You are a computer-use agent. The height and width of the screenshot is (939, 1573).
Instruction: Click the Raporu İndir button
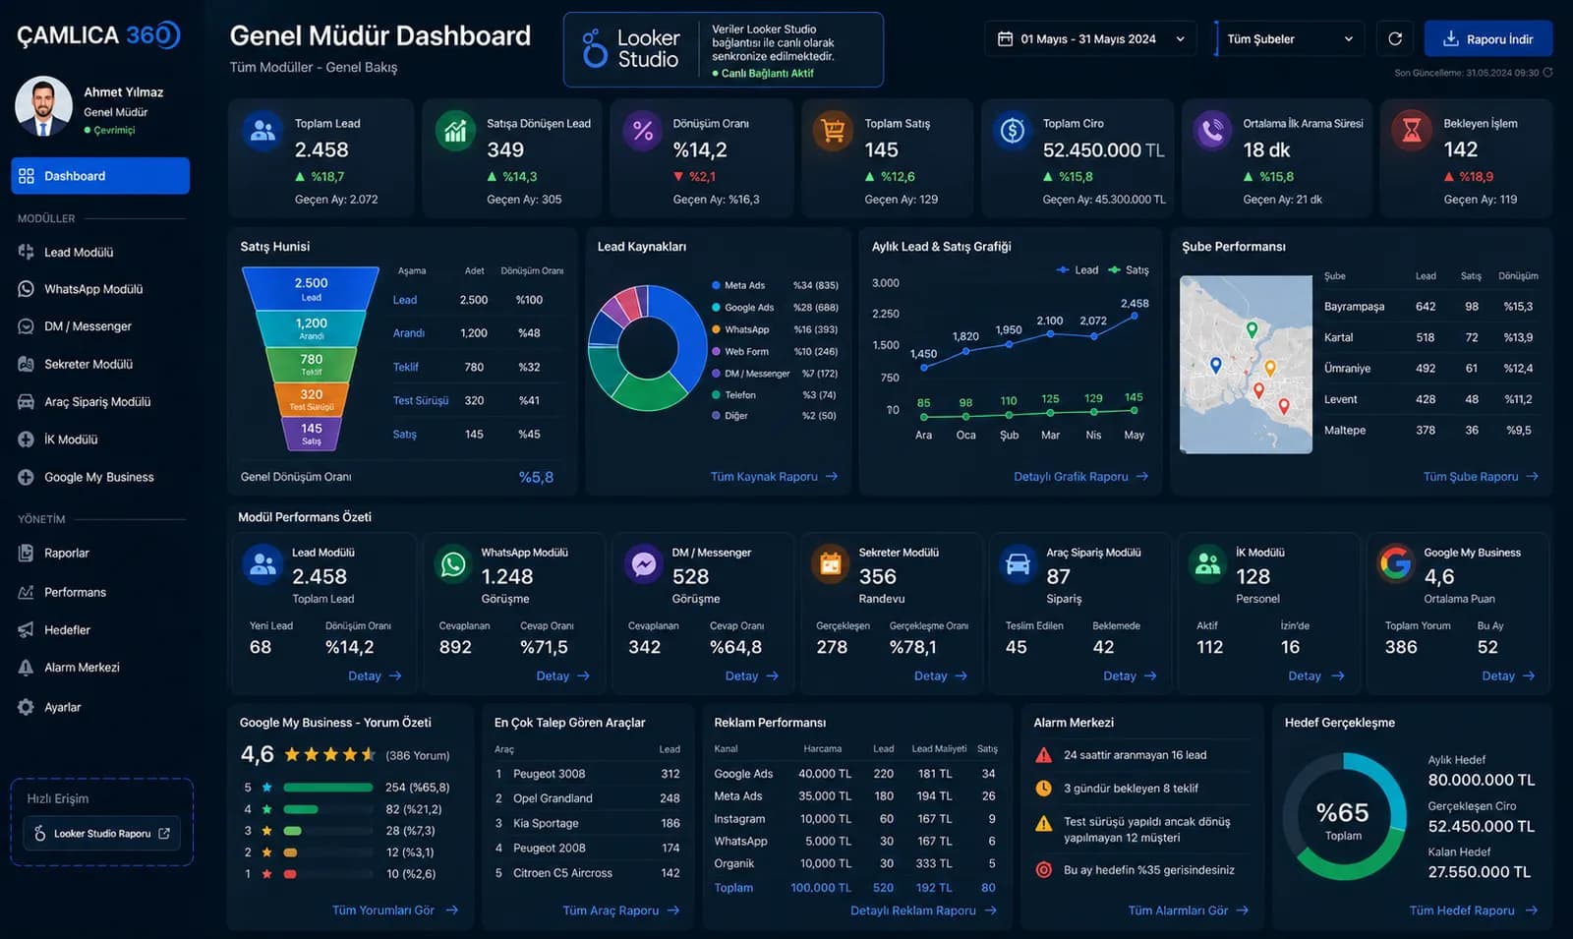(1488, 39)
